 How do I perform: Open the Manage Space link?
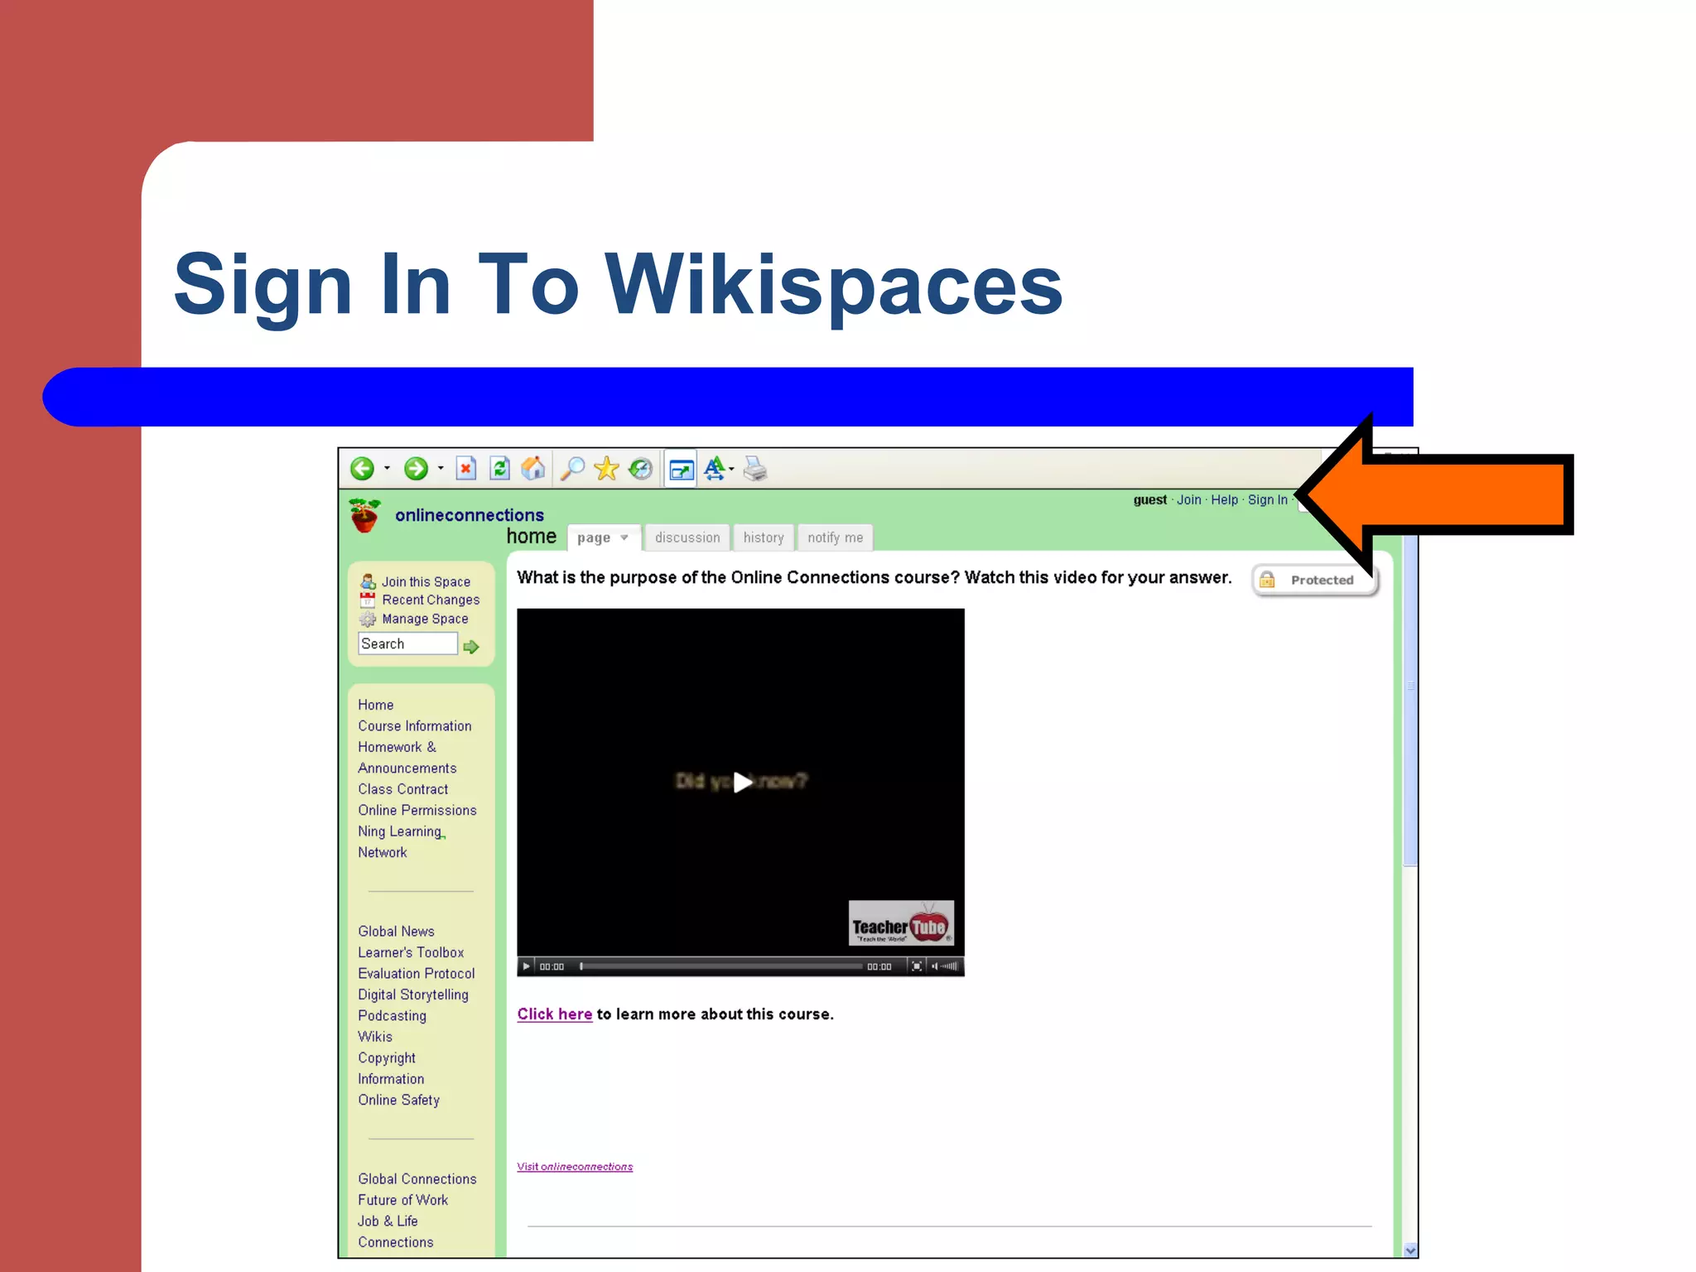click(x=425, y=619)
